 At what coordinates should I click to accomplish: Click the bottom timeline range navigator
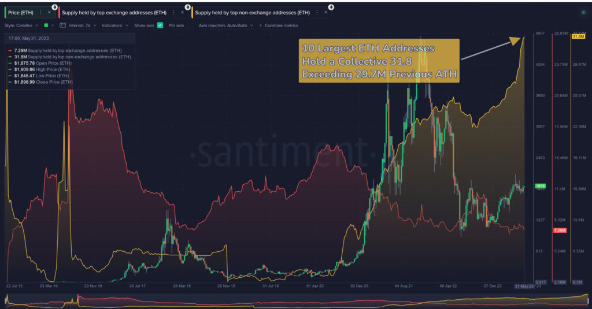pos(297,300)
